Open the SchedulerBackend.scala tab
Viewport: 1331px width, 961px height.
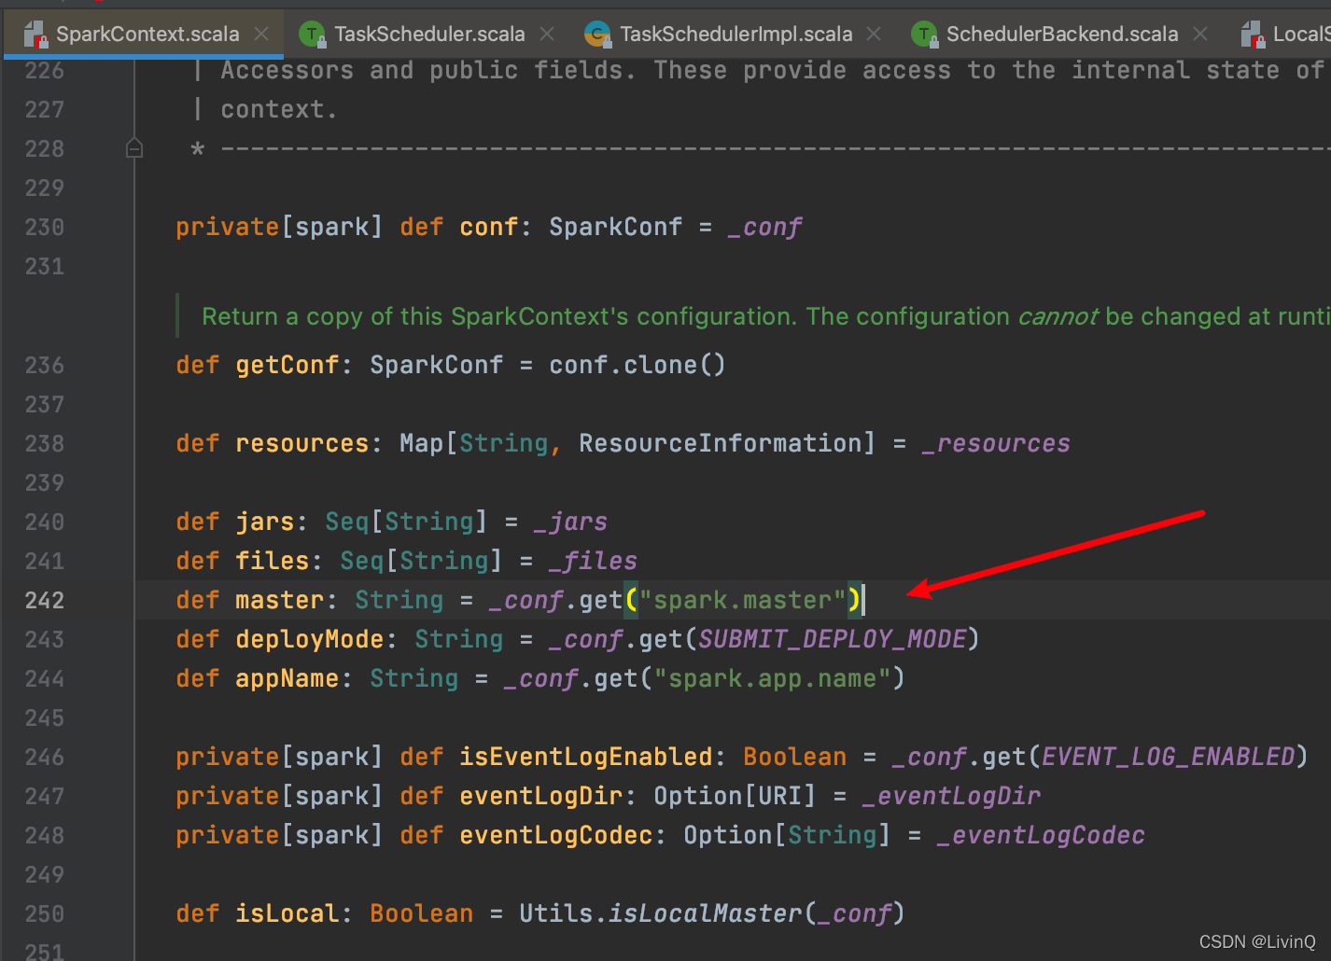pos(1062,35)
